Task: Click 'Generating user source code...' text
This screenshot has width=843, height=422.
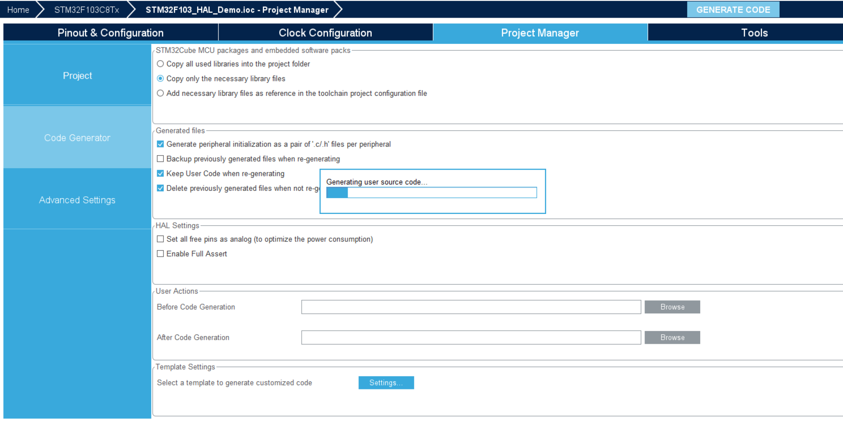Action: tap(377, 182)
